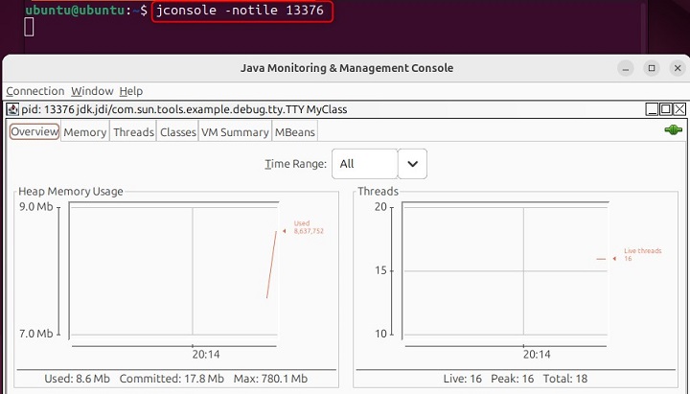690x394 pixels.
Task: Maximize the inner pid 13376 frame
Action: point(666,108)
